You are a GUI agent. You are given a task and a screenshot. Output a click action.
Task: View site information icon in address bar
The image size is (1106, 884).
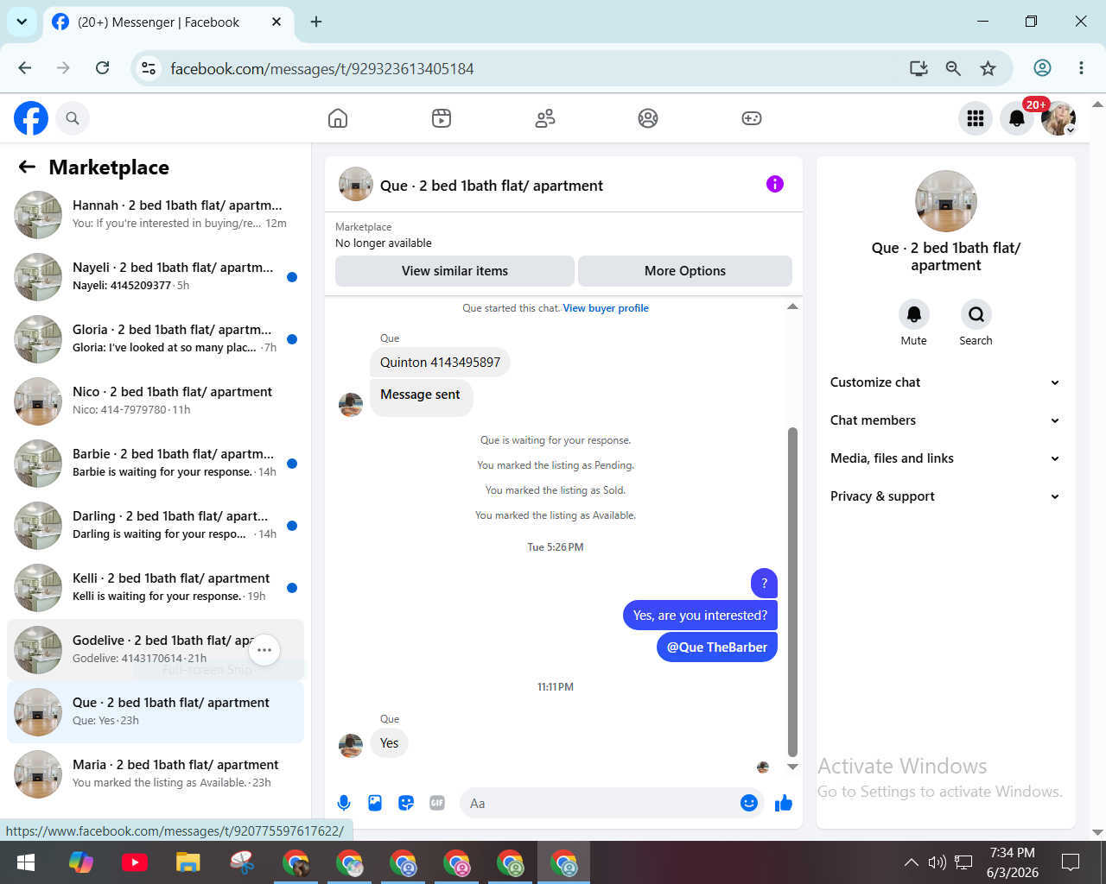tap(149, 68)
